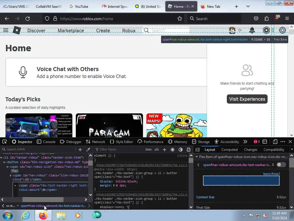This screenshot has height=221, width=294.
Task: Toggle the :hov pseudo-class panel
Action: point(148,150)
